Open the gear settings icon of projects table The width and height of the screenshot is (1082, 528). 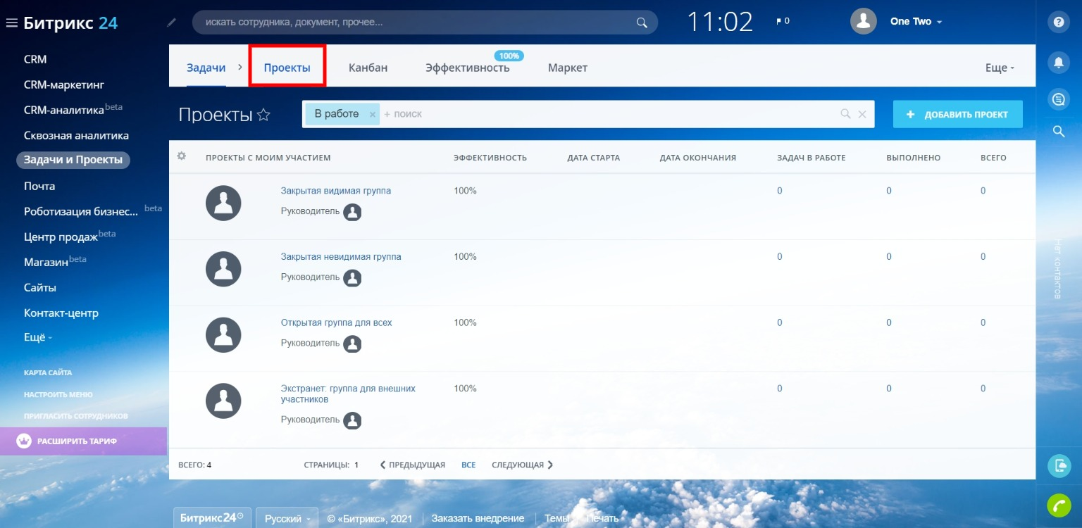[181, 156]
